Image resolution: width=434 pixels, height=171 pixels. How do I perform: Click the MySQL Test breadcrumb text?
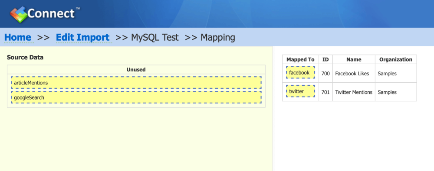pos(155,37)
